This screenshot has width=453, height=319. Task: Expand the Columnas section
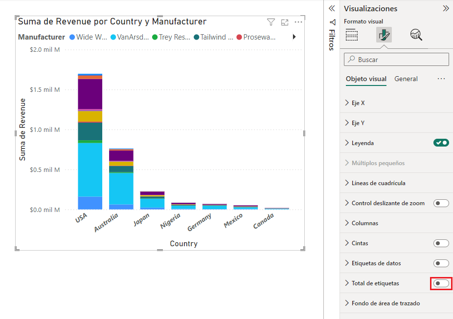[x=347, y=223]
